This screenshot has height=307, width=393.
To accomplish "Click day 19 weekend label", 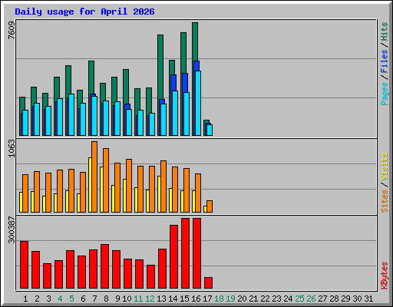I will (x=230, y=299).
